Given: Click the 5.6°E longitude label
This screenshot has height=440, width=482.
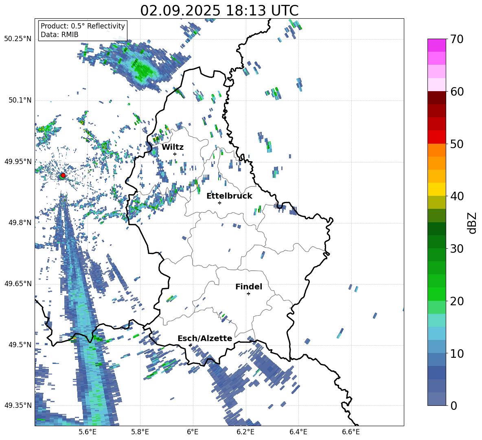Looking at the screenshot, I should (88, 432).
